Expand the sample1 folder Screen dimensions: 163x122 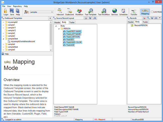click(x=3, y=25)
